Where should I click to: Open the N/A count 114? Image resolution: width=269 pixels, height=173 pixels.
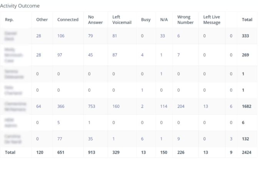point(164,106)
